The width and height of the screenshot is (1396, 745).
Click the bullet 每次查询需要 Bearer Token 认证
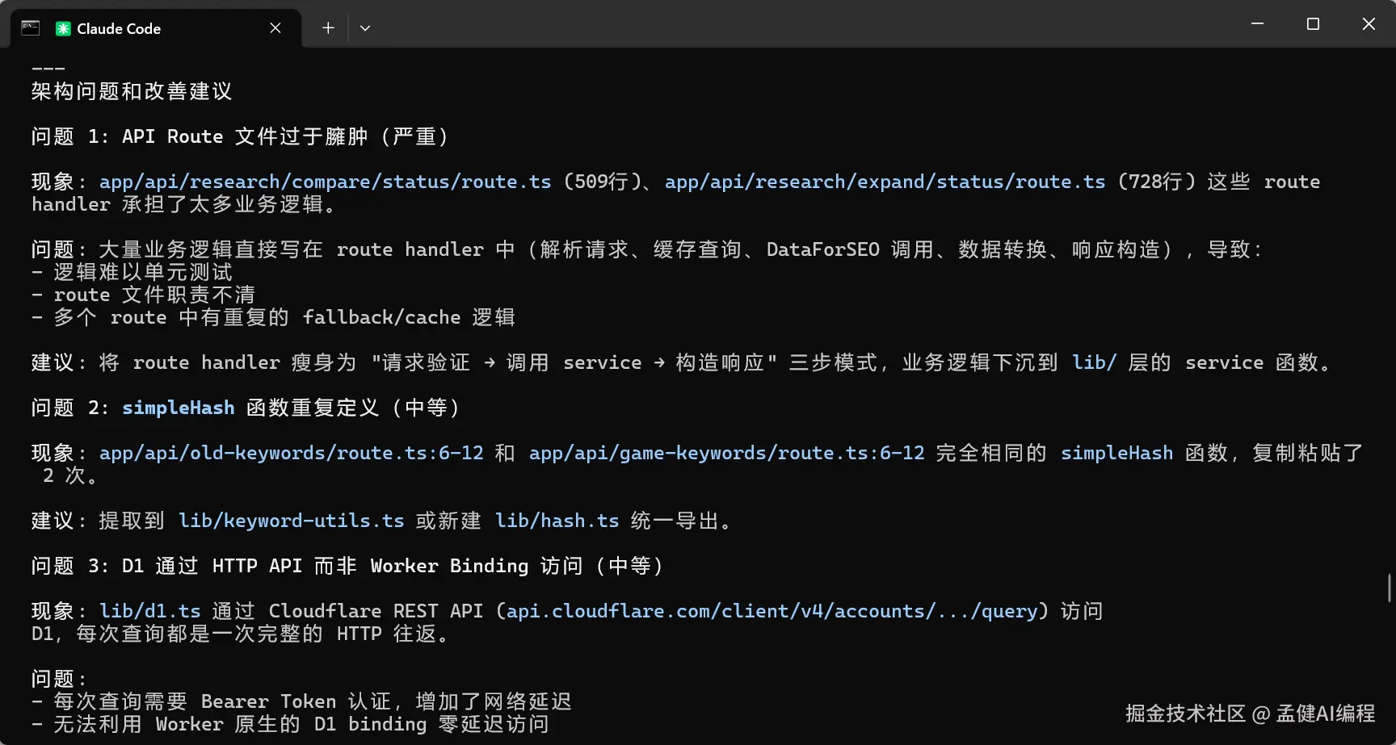[x=301, y=701]
